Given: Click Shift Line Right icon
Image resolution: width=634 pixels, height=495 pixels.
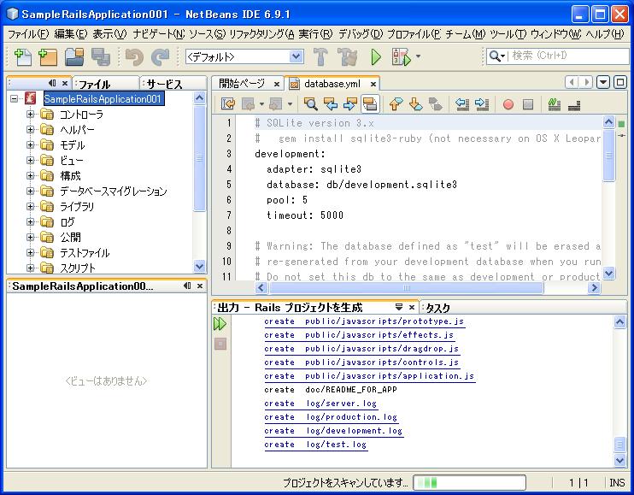Looking at the screenshot, I should [x=482, y=104].
